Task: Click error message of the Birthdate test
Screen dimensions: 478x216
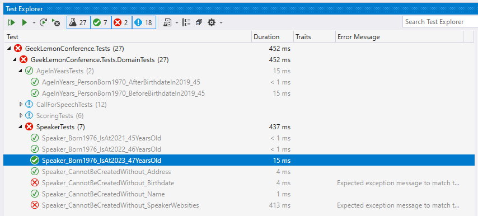Action: coord(398,183)
